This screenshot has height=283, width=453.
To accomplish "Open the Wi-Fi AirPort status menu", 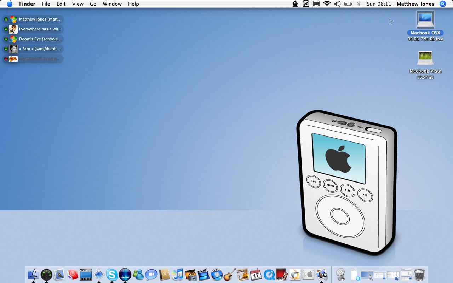I will (327, 4).
